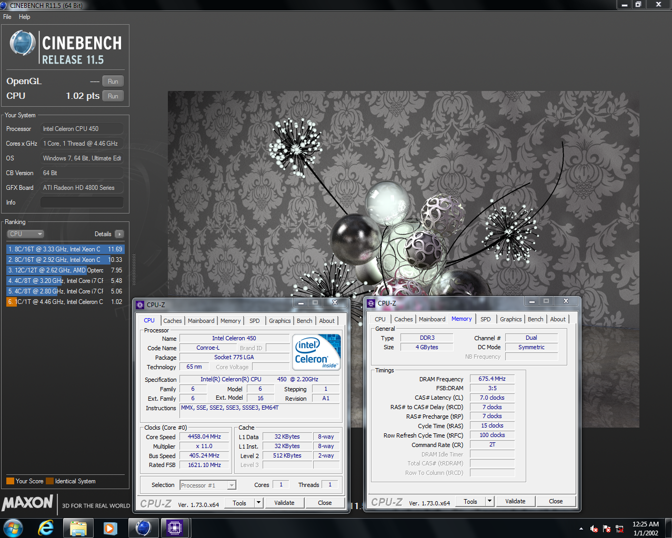
Task: Click the Identical System brown legend swatch
Action: [49, 481]
